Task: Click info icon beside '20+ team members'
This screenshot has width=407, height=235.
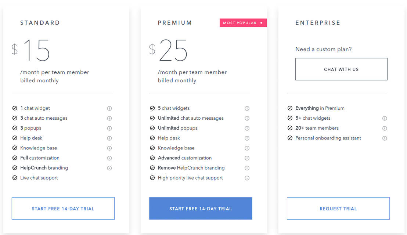Action: [385, 128]
